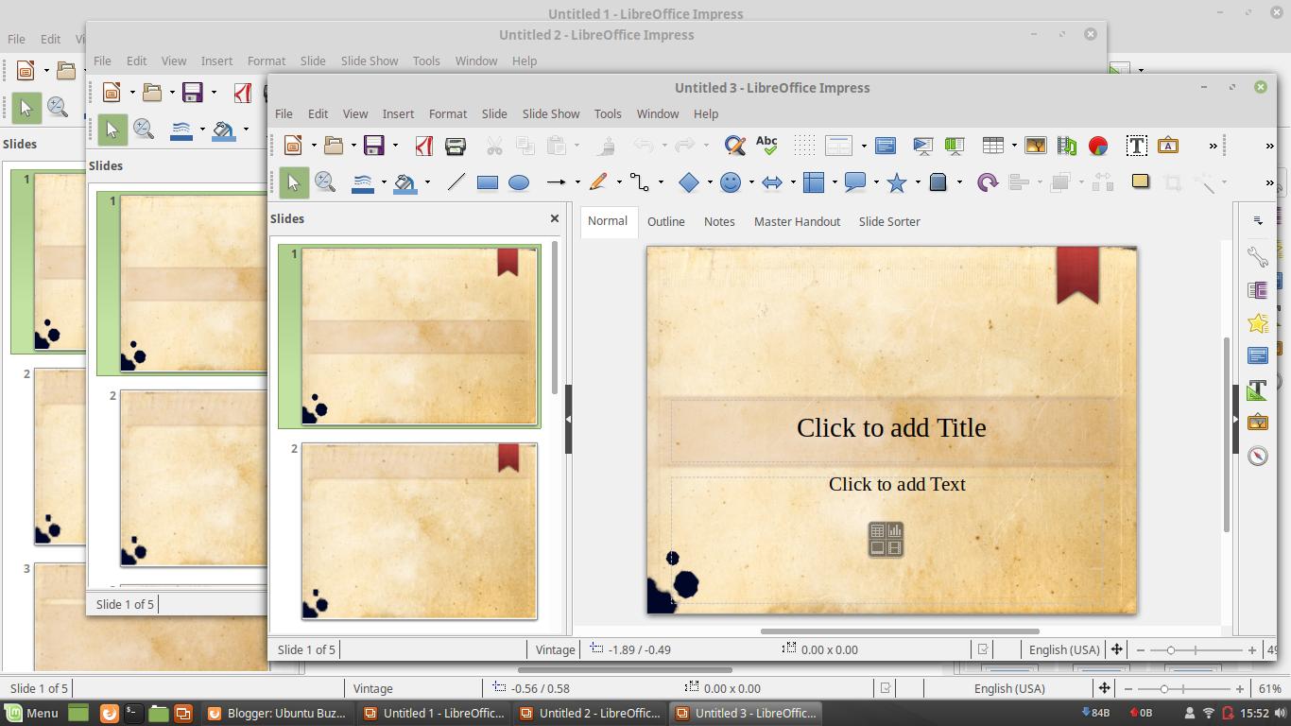Expand Open file dropdown in Untitled 3
1291x726 pixels.
click(353, 146)
